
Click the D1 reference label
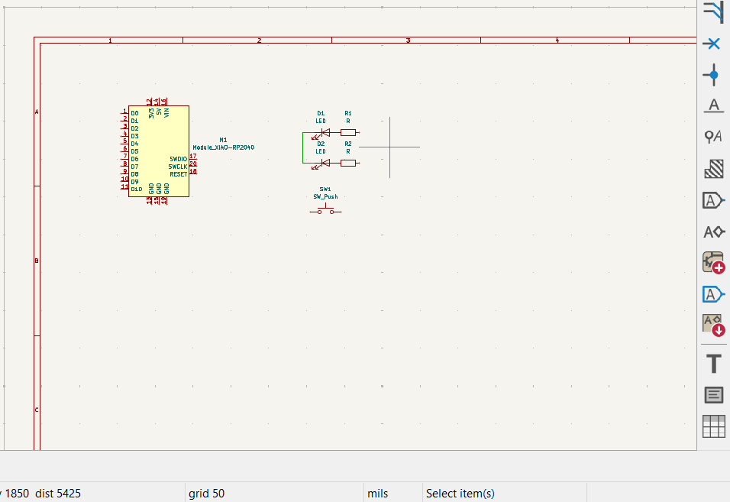(321, 114)
